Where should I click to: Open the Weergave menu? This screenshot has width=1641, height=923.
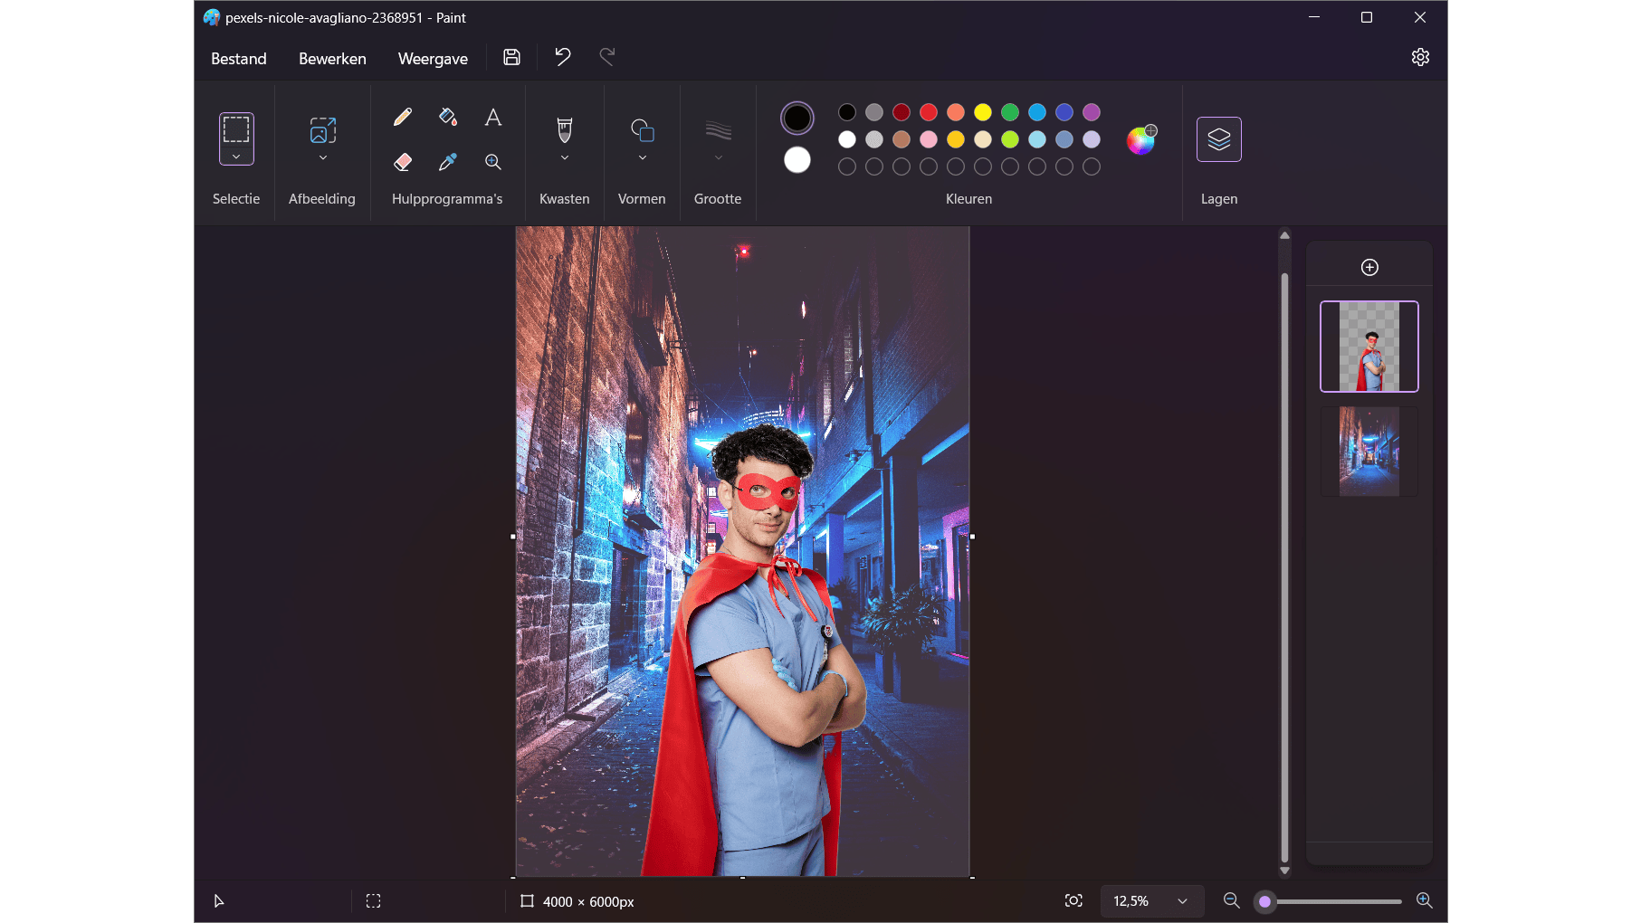(x=433, y=59)
